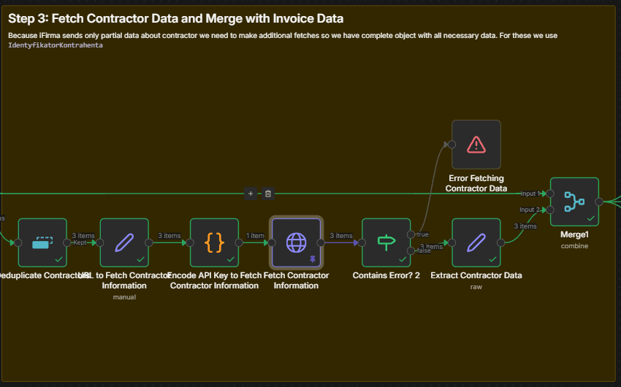Add a node with the connection plus button
Screen dimensions: 621x387
point(251,193)
